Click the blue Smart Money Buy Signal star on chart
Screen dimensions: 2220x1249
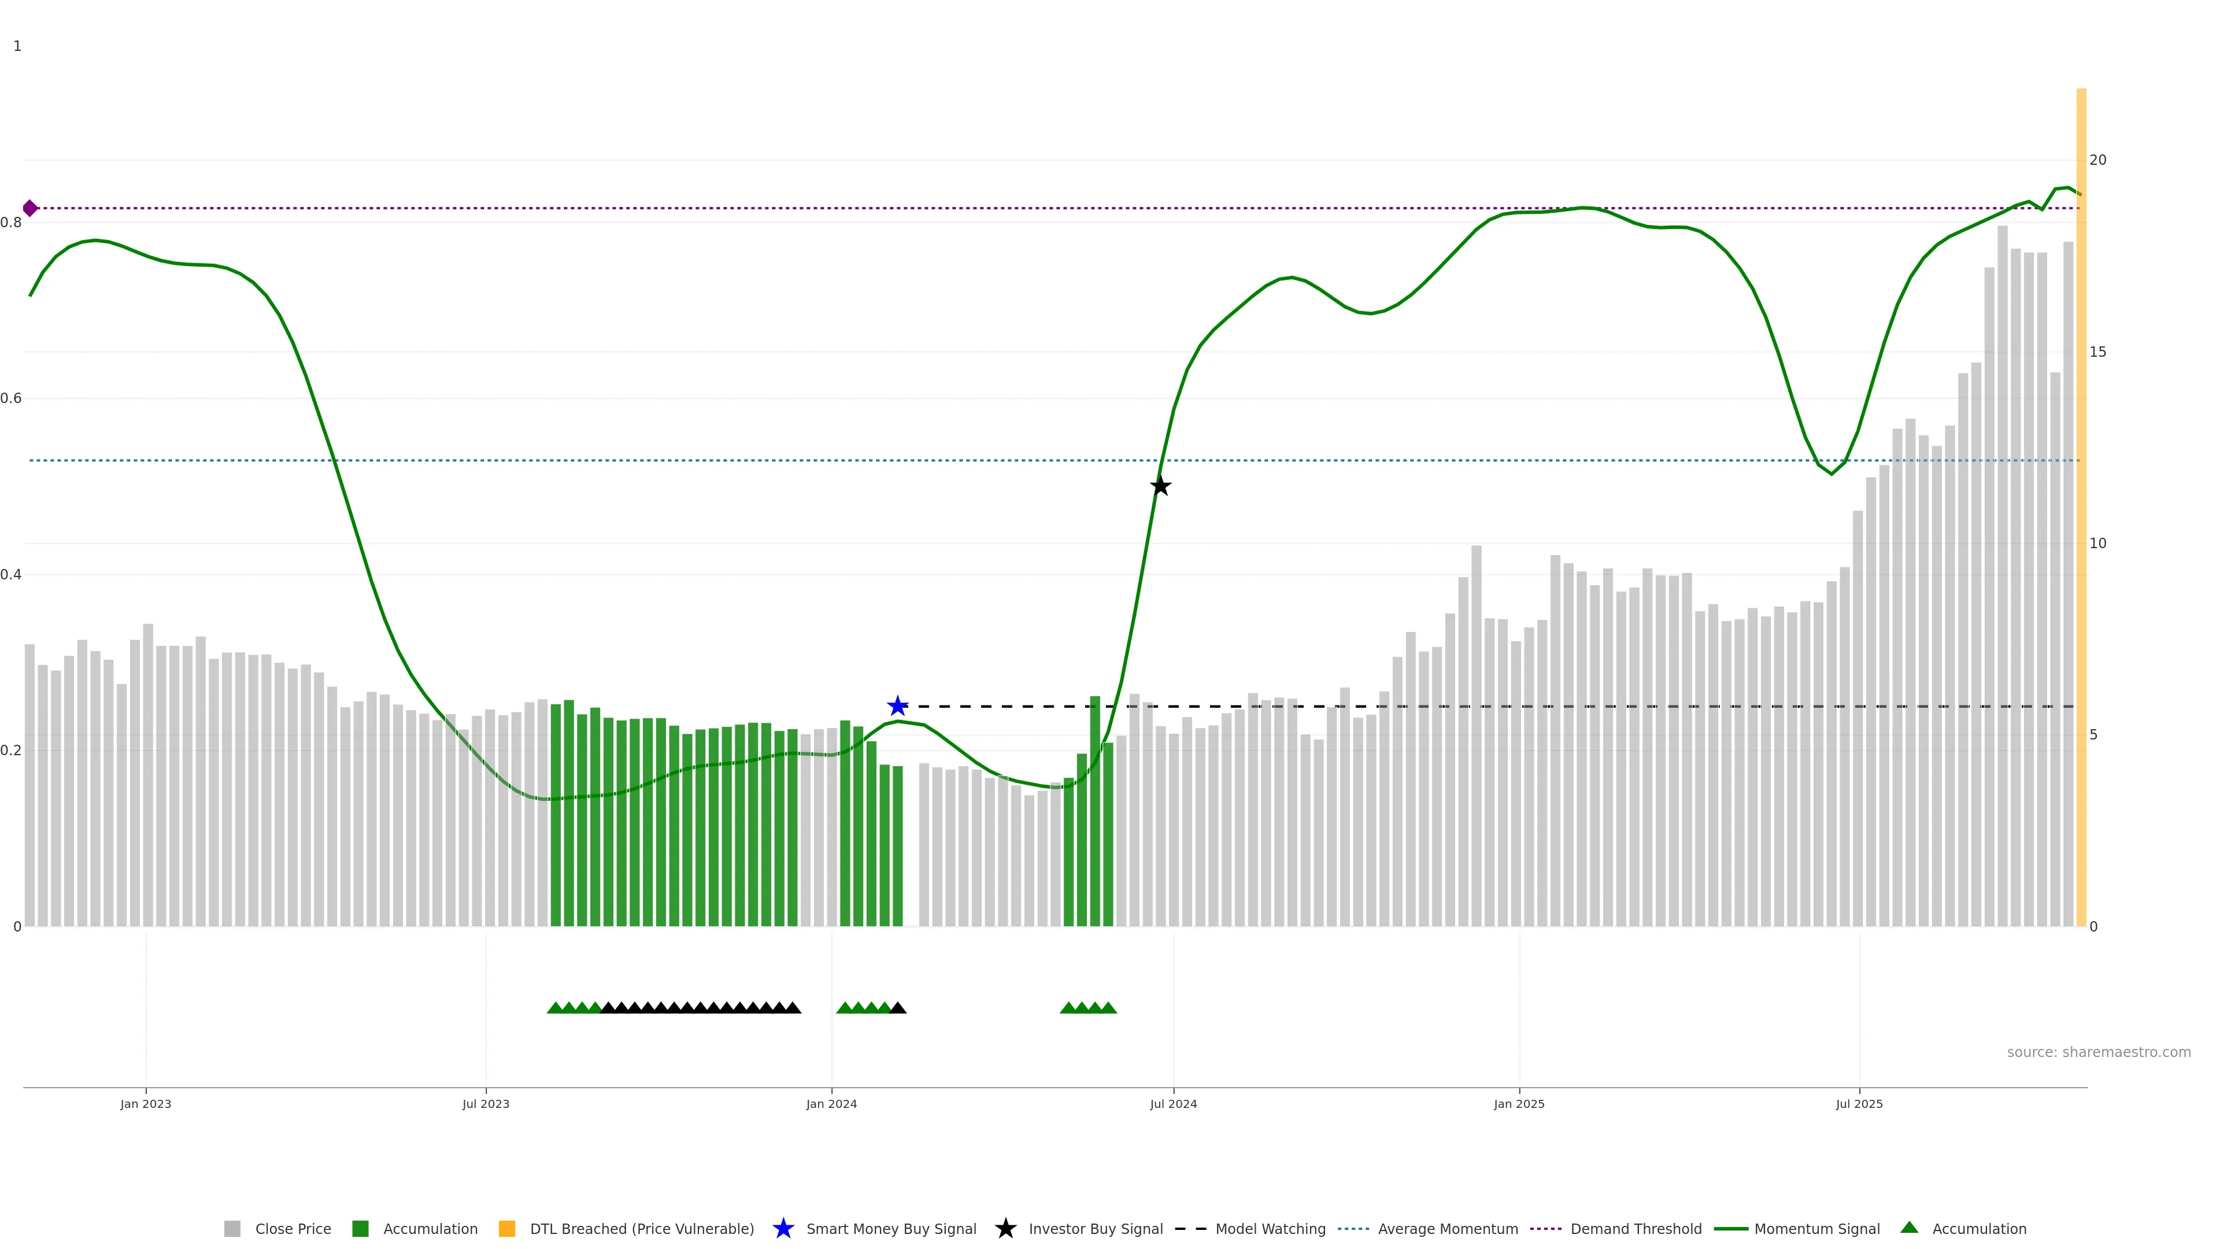pos(897,707)
